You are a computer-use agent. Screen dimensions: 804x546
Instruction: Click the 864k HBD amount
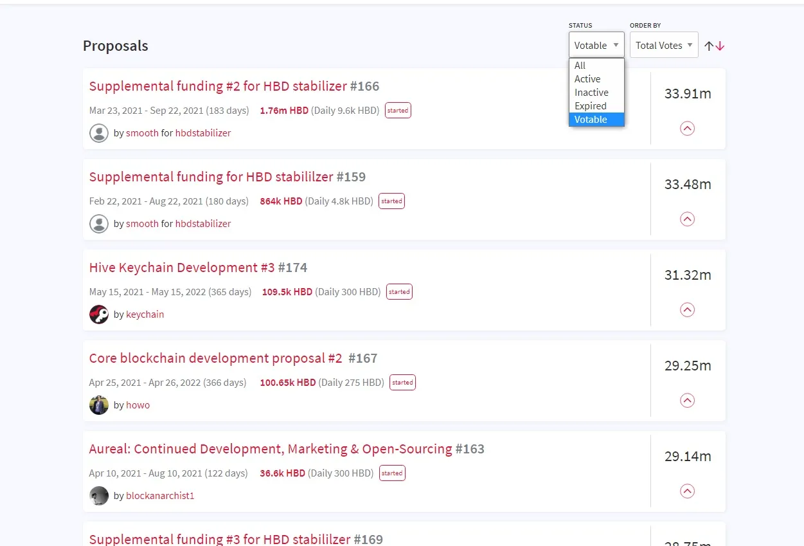[281, 201]
